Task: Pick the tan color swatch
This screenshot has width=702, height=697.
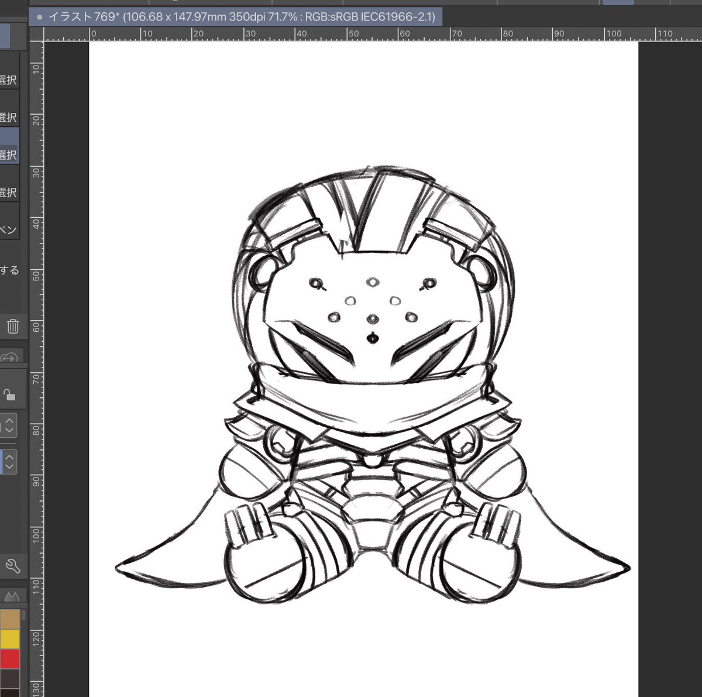Action: (x=10, y=620)
